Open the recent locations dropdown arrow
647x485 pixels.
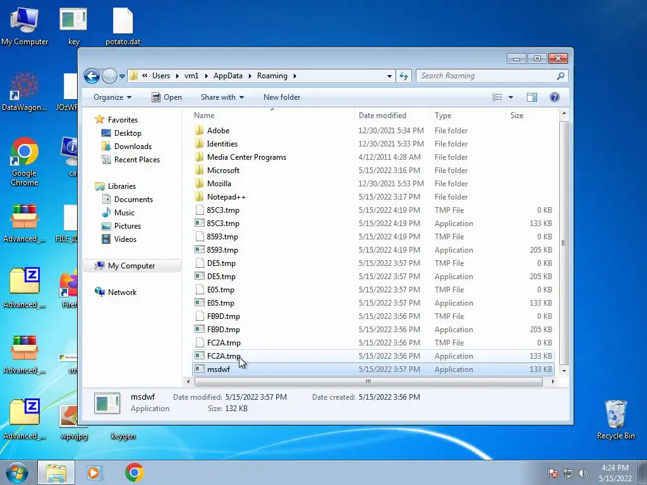(122, 76)
